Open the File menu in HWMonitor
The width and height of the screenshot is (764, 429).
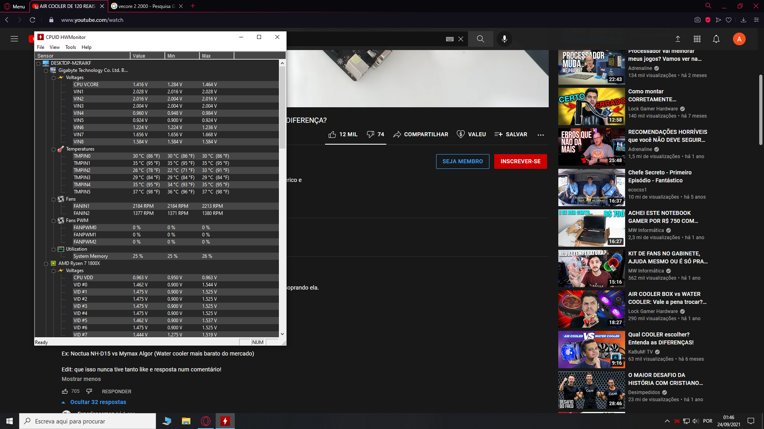pos(41,47)
